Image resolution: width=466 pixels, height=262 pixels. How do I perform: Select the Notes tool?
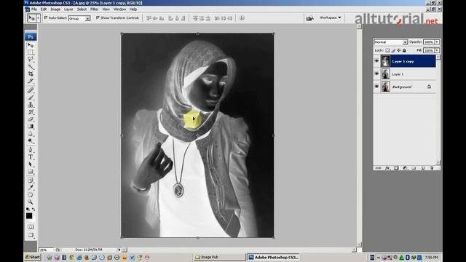coord(31,180)
